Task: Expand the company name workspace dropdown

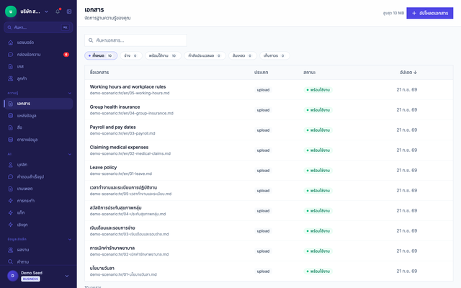Action: click(46, 12)
